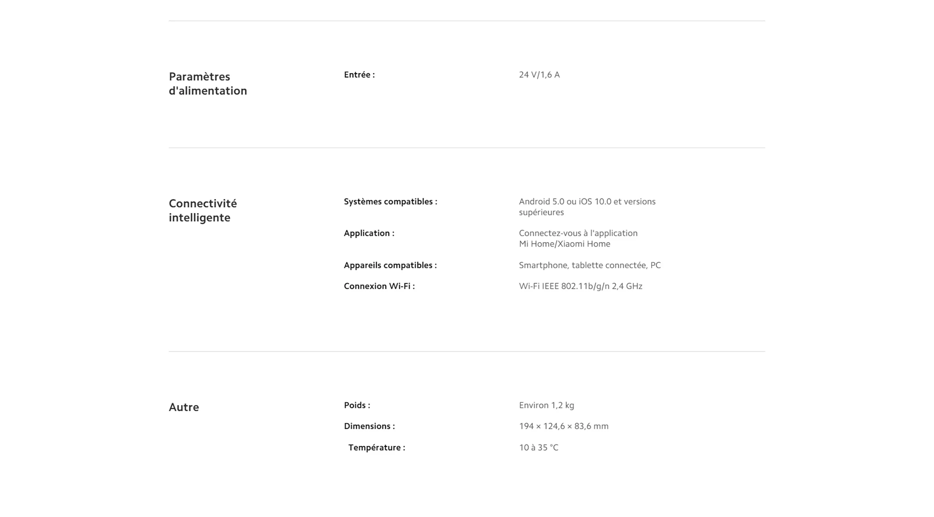Click the Connectez-vous à l'application text
This screenshot has width=934, height=517.
coord(578,233)
